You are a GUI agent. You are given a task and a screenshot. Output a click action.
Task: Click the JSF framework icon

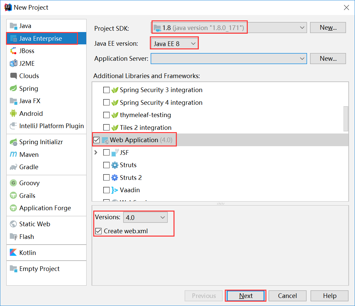click(115, 152)
